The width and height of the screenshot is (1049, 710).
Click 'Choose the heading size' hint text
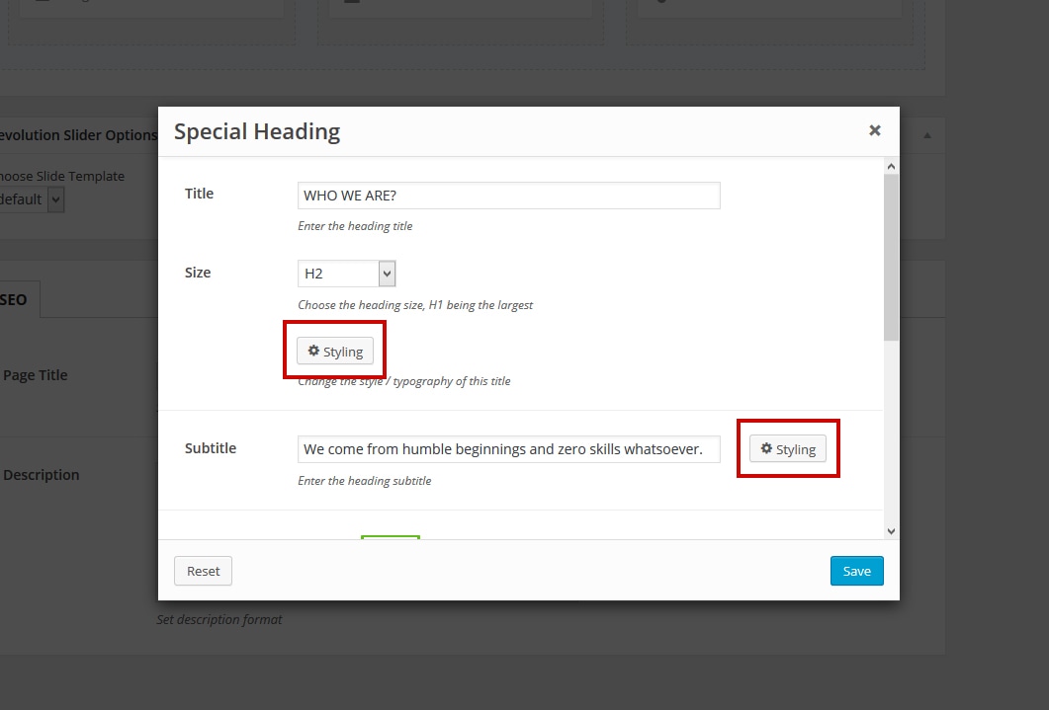(415, 304)
